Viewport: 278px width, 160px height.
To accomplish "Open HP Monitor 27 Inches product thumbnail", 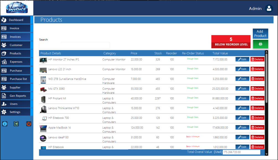I will (x=43, y=60).
